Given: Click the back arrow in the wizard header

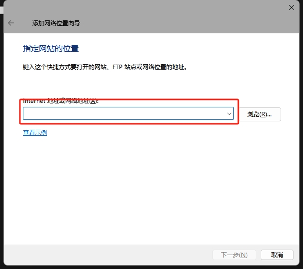Looking at the screenshot, I should click(11, 23).
